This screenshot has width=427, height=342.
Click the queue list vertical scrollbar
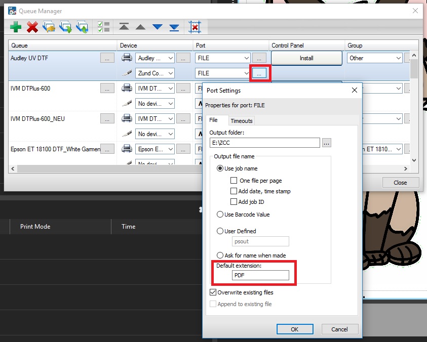tap(414, 69)
